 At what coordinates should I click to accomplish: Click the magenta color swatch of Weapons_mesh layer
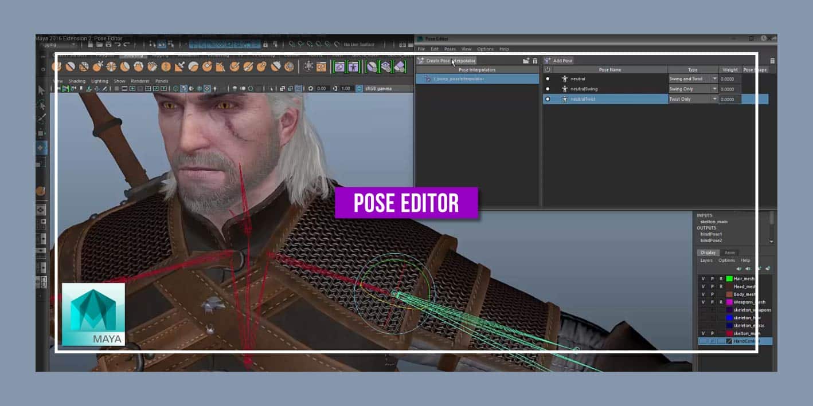point(729,302)
